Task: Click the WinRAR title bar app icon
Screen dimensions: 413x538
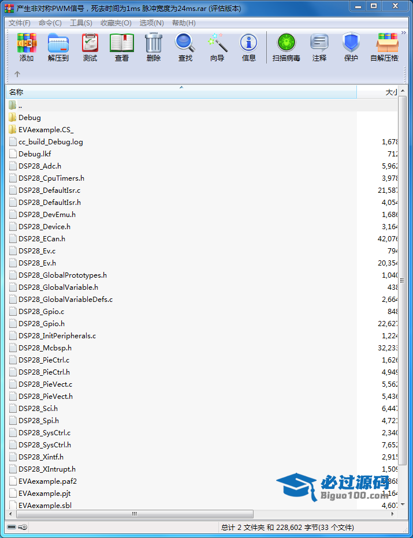Action: [9, 8]
